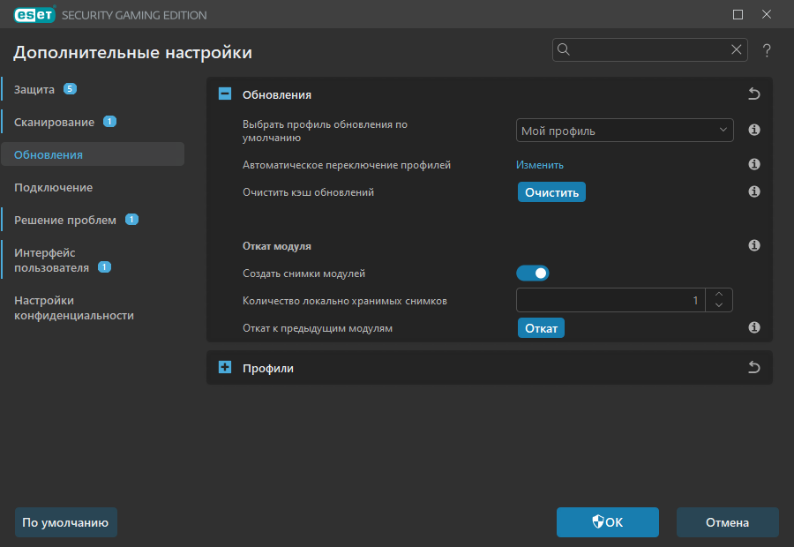Show info for Откат модуля heading

pos(754,245)
